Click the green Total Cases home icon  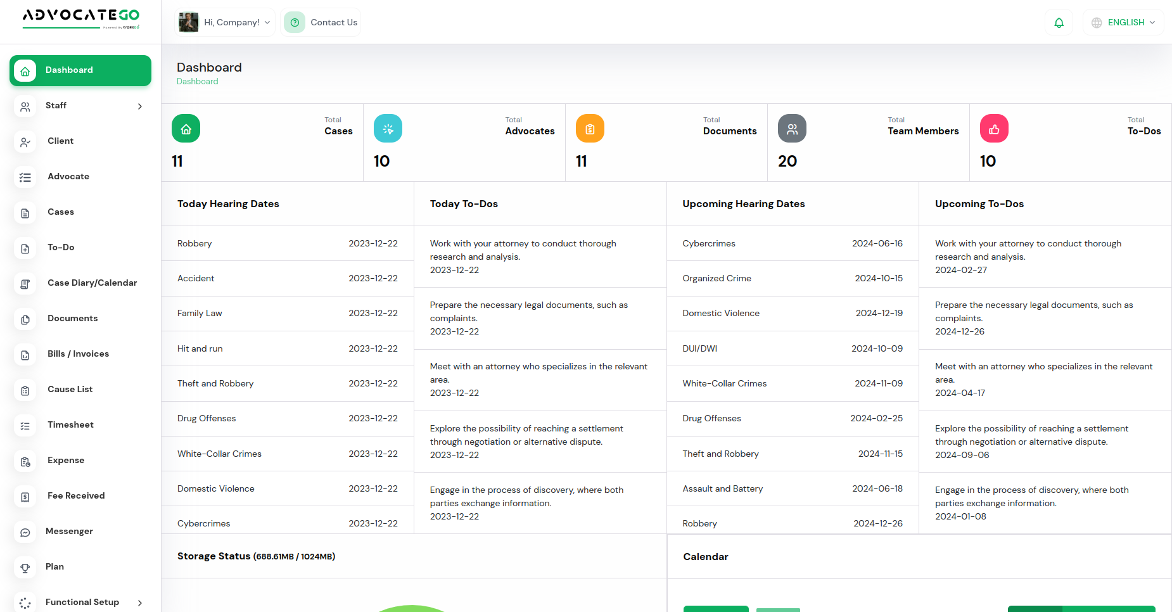tap(186, 129)
